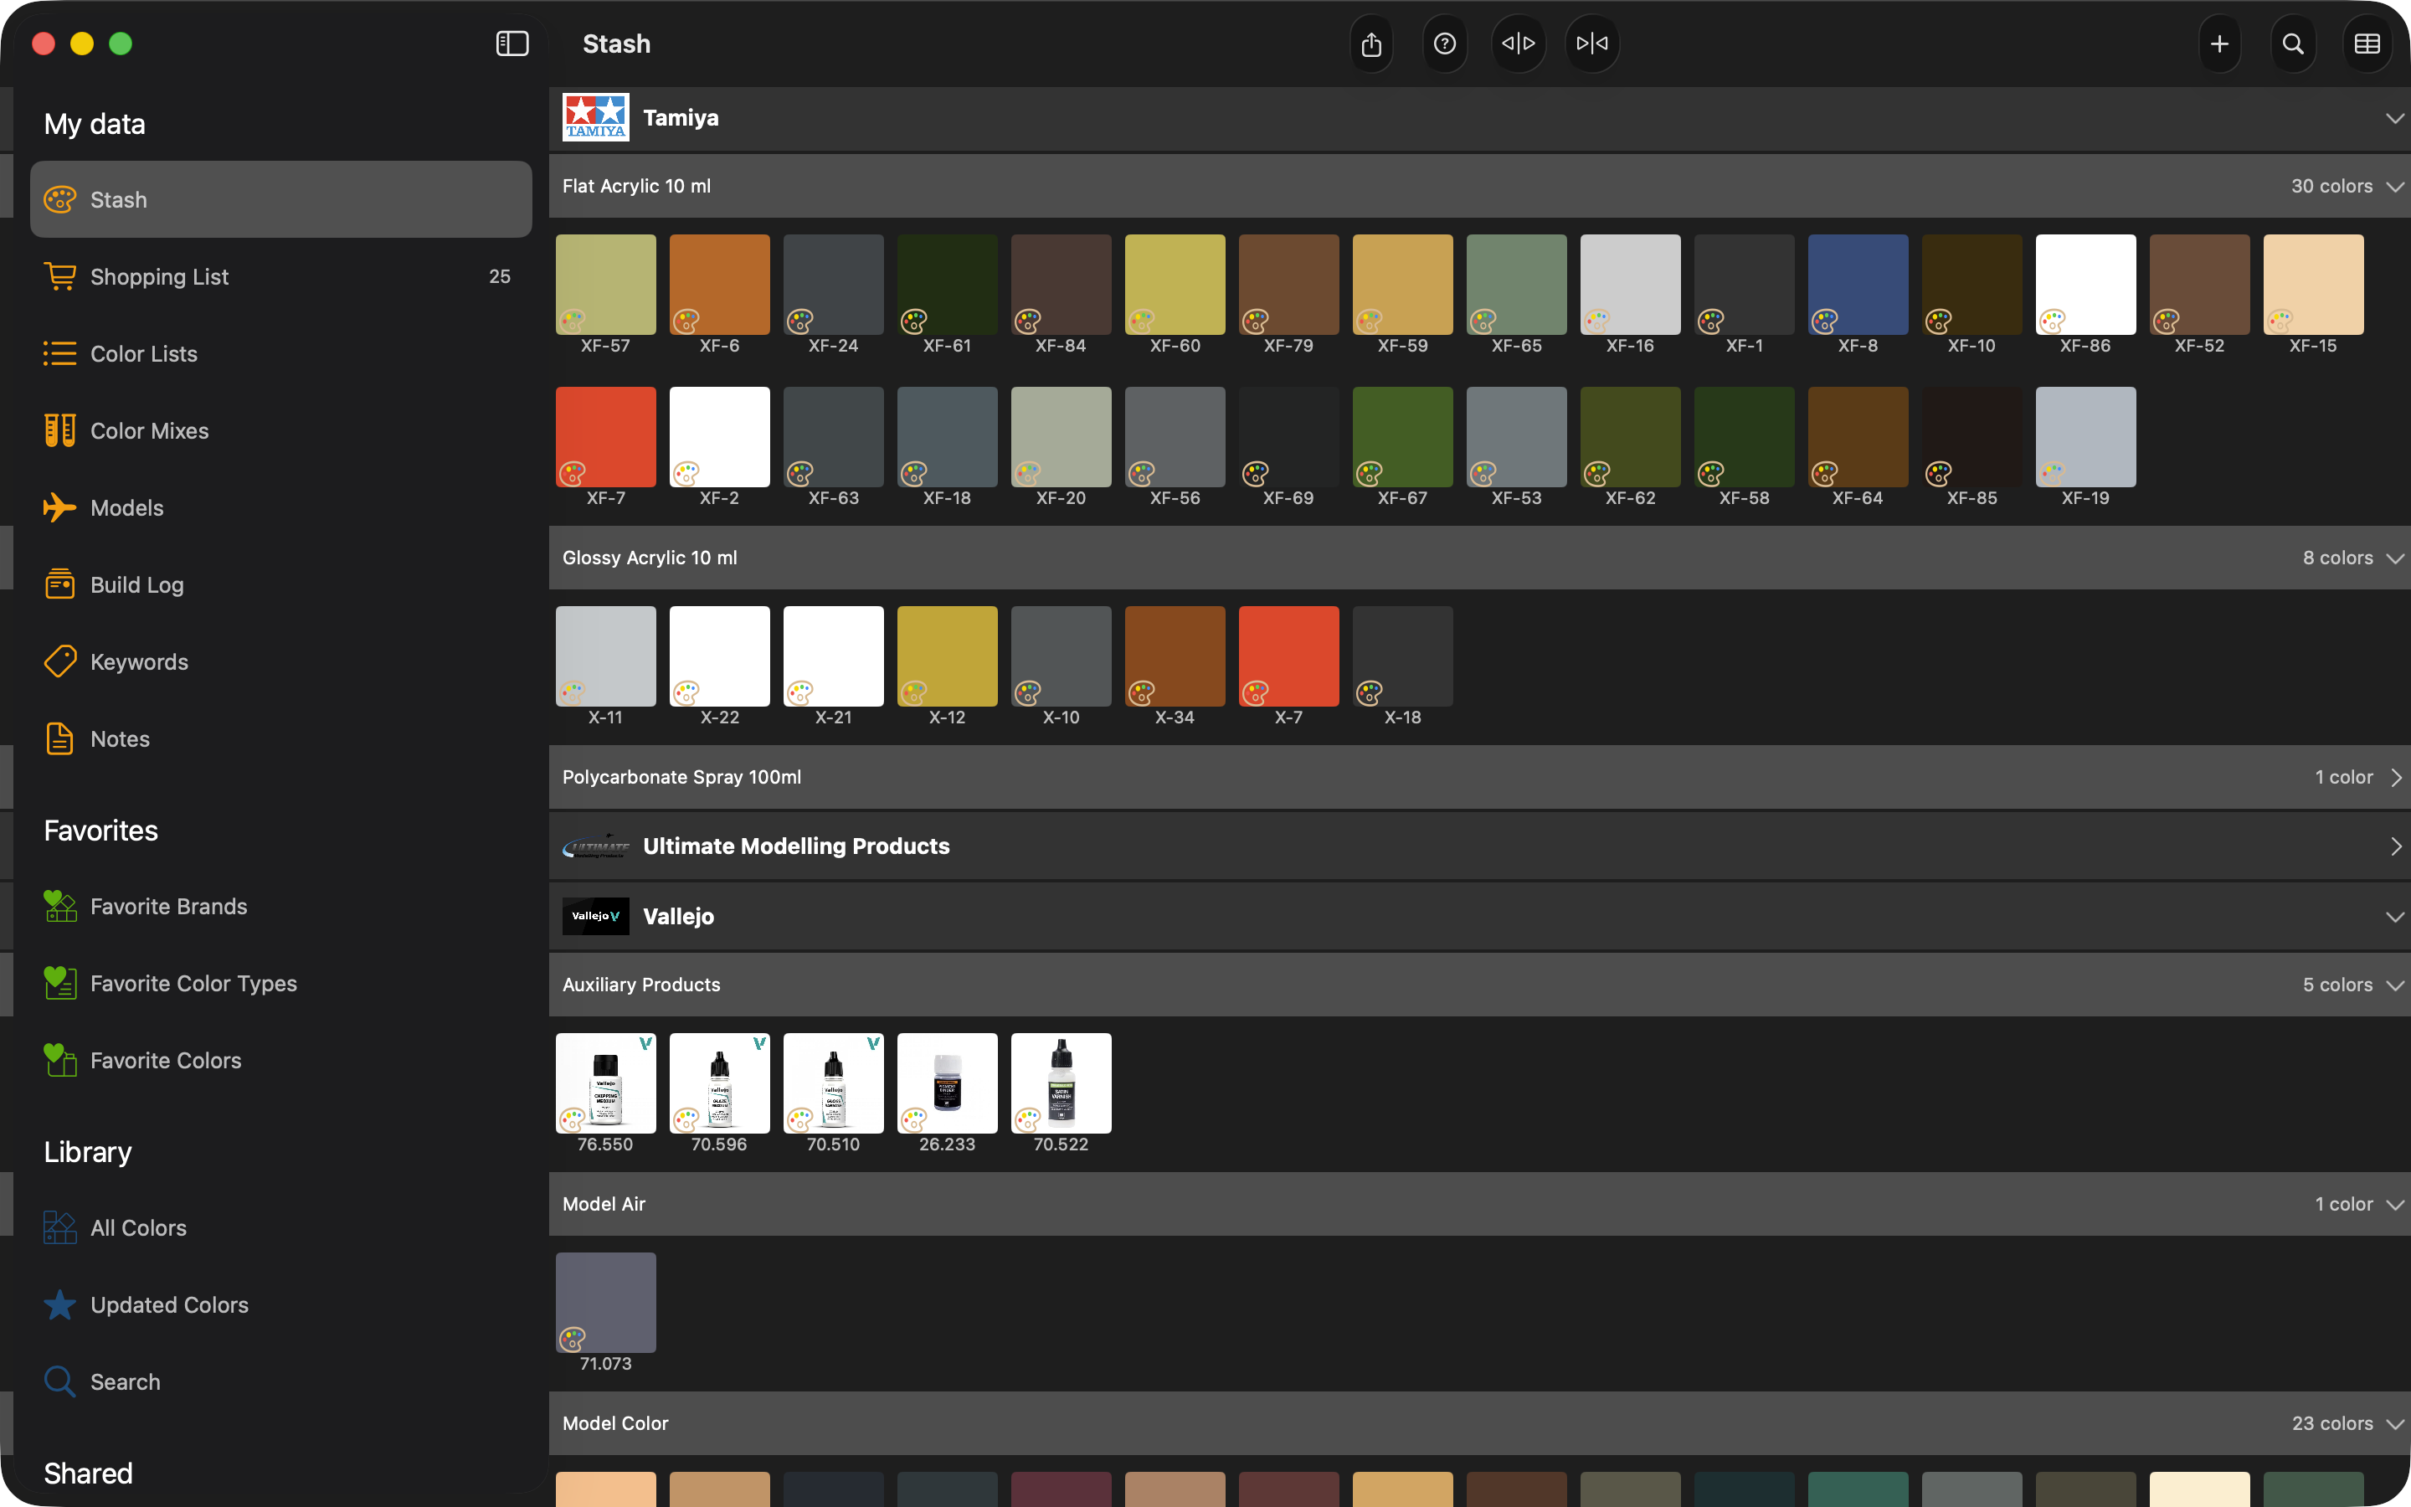
Task: Open the 70.522 varnish thumbnail
Action: 1061,1083
